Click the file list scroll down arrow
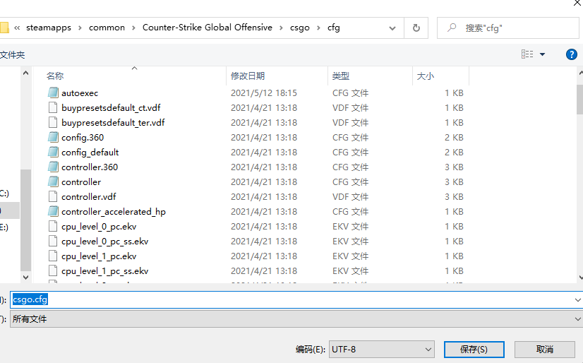This screenshot has width=583, height=363. point(581,278)
